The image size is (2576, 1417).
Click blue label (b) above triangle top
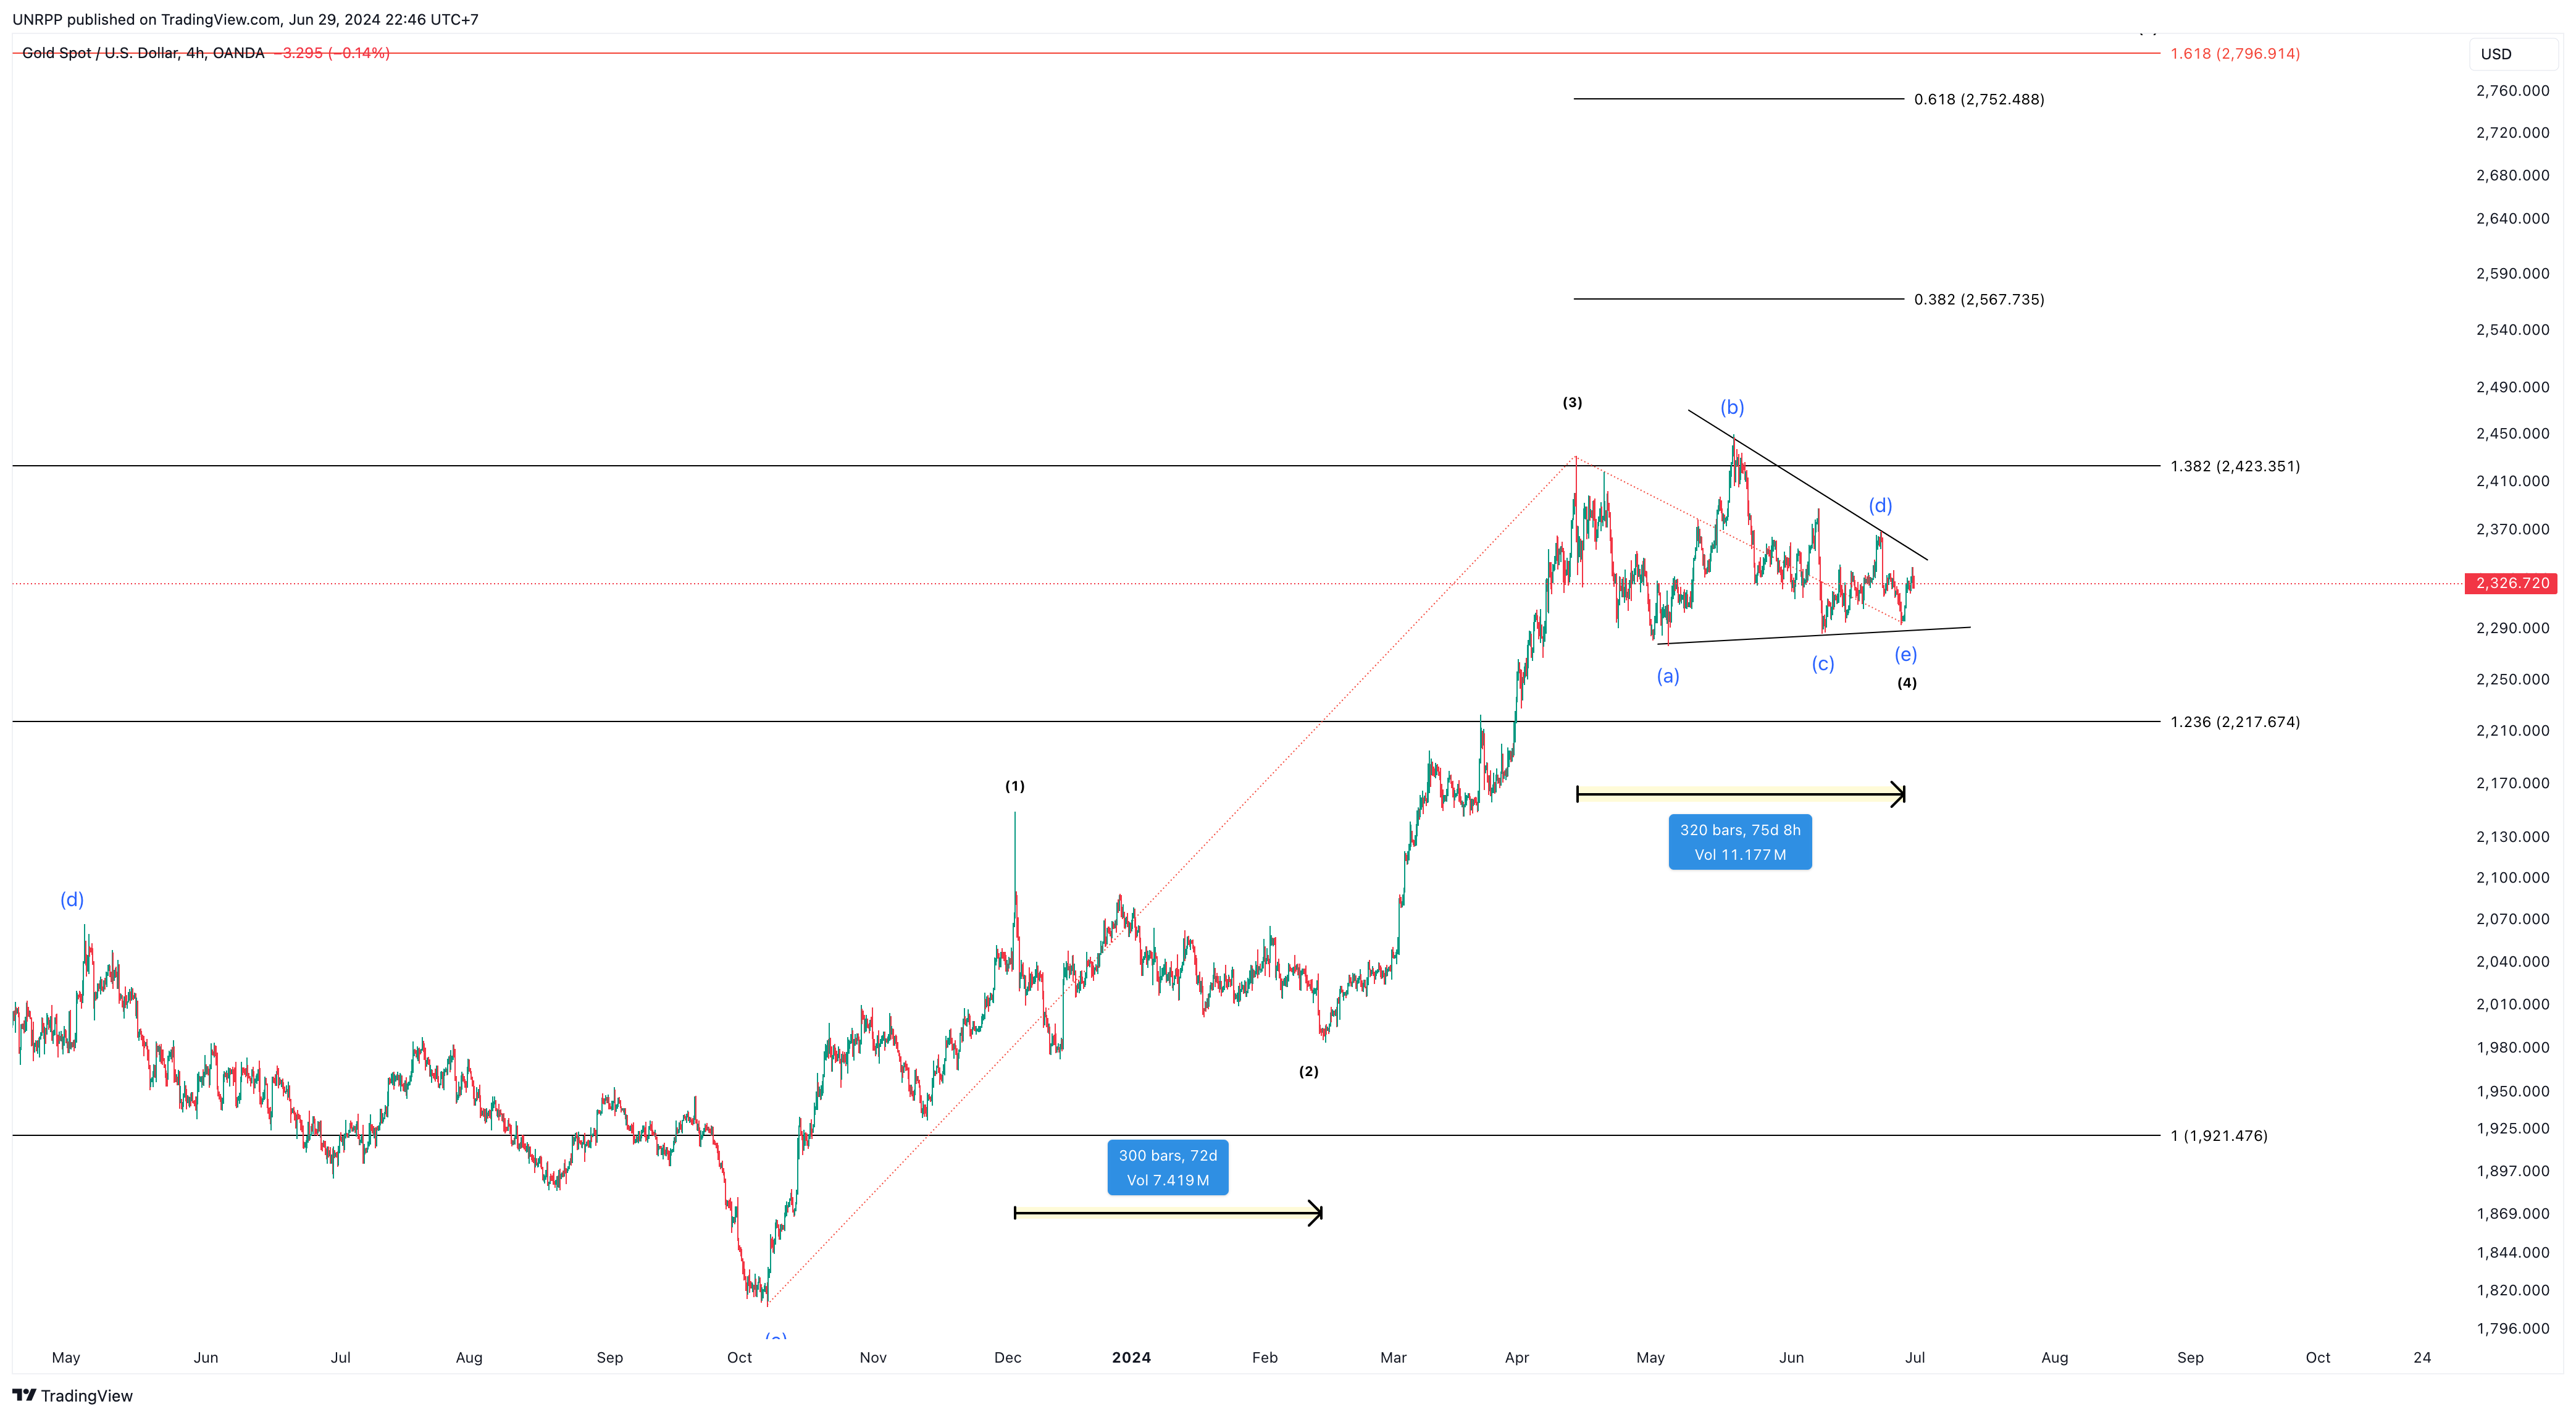(1732, 406)
